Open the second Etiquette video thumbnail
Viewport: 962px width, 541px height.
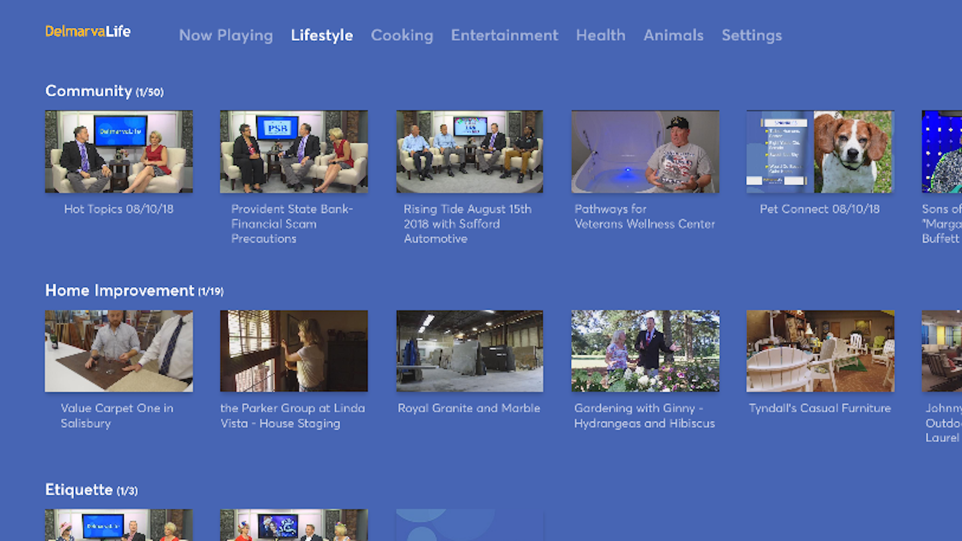coord(294,525)
